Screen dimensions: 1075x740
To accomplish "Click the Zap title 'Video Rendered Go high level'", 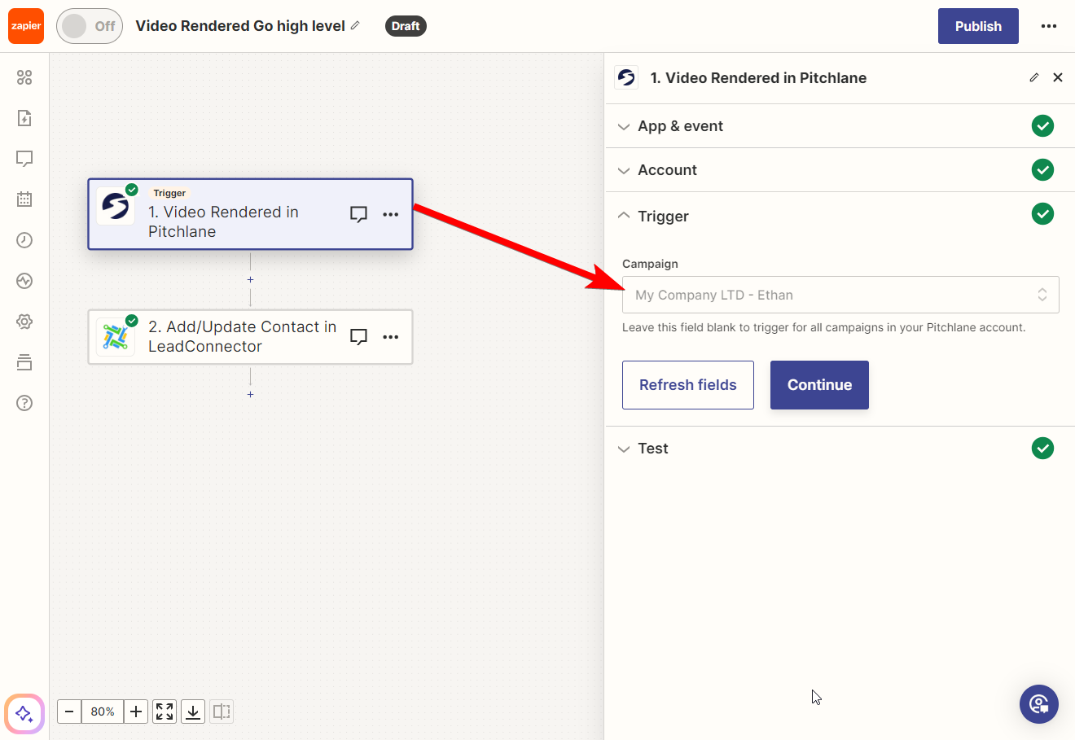I will (x=240, y=26).
